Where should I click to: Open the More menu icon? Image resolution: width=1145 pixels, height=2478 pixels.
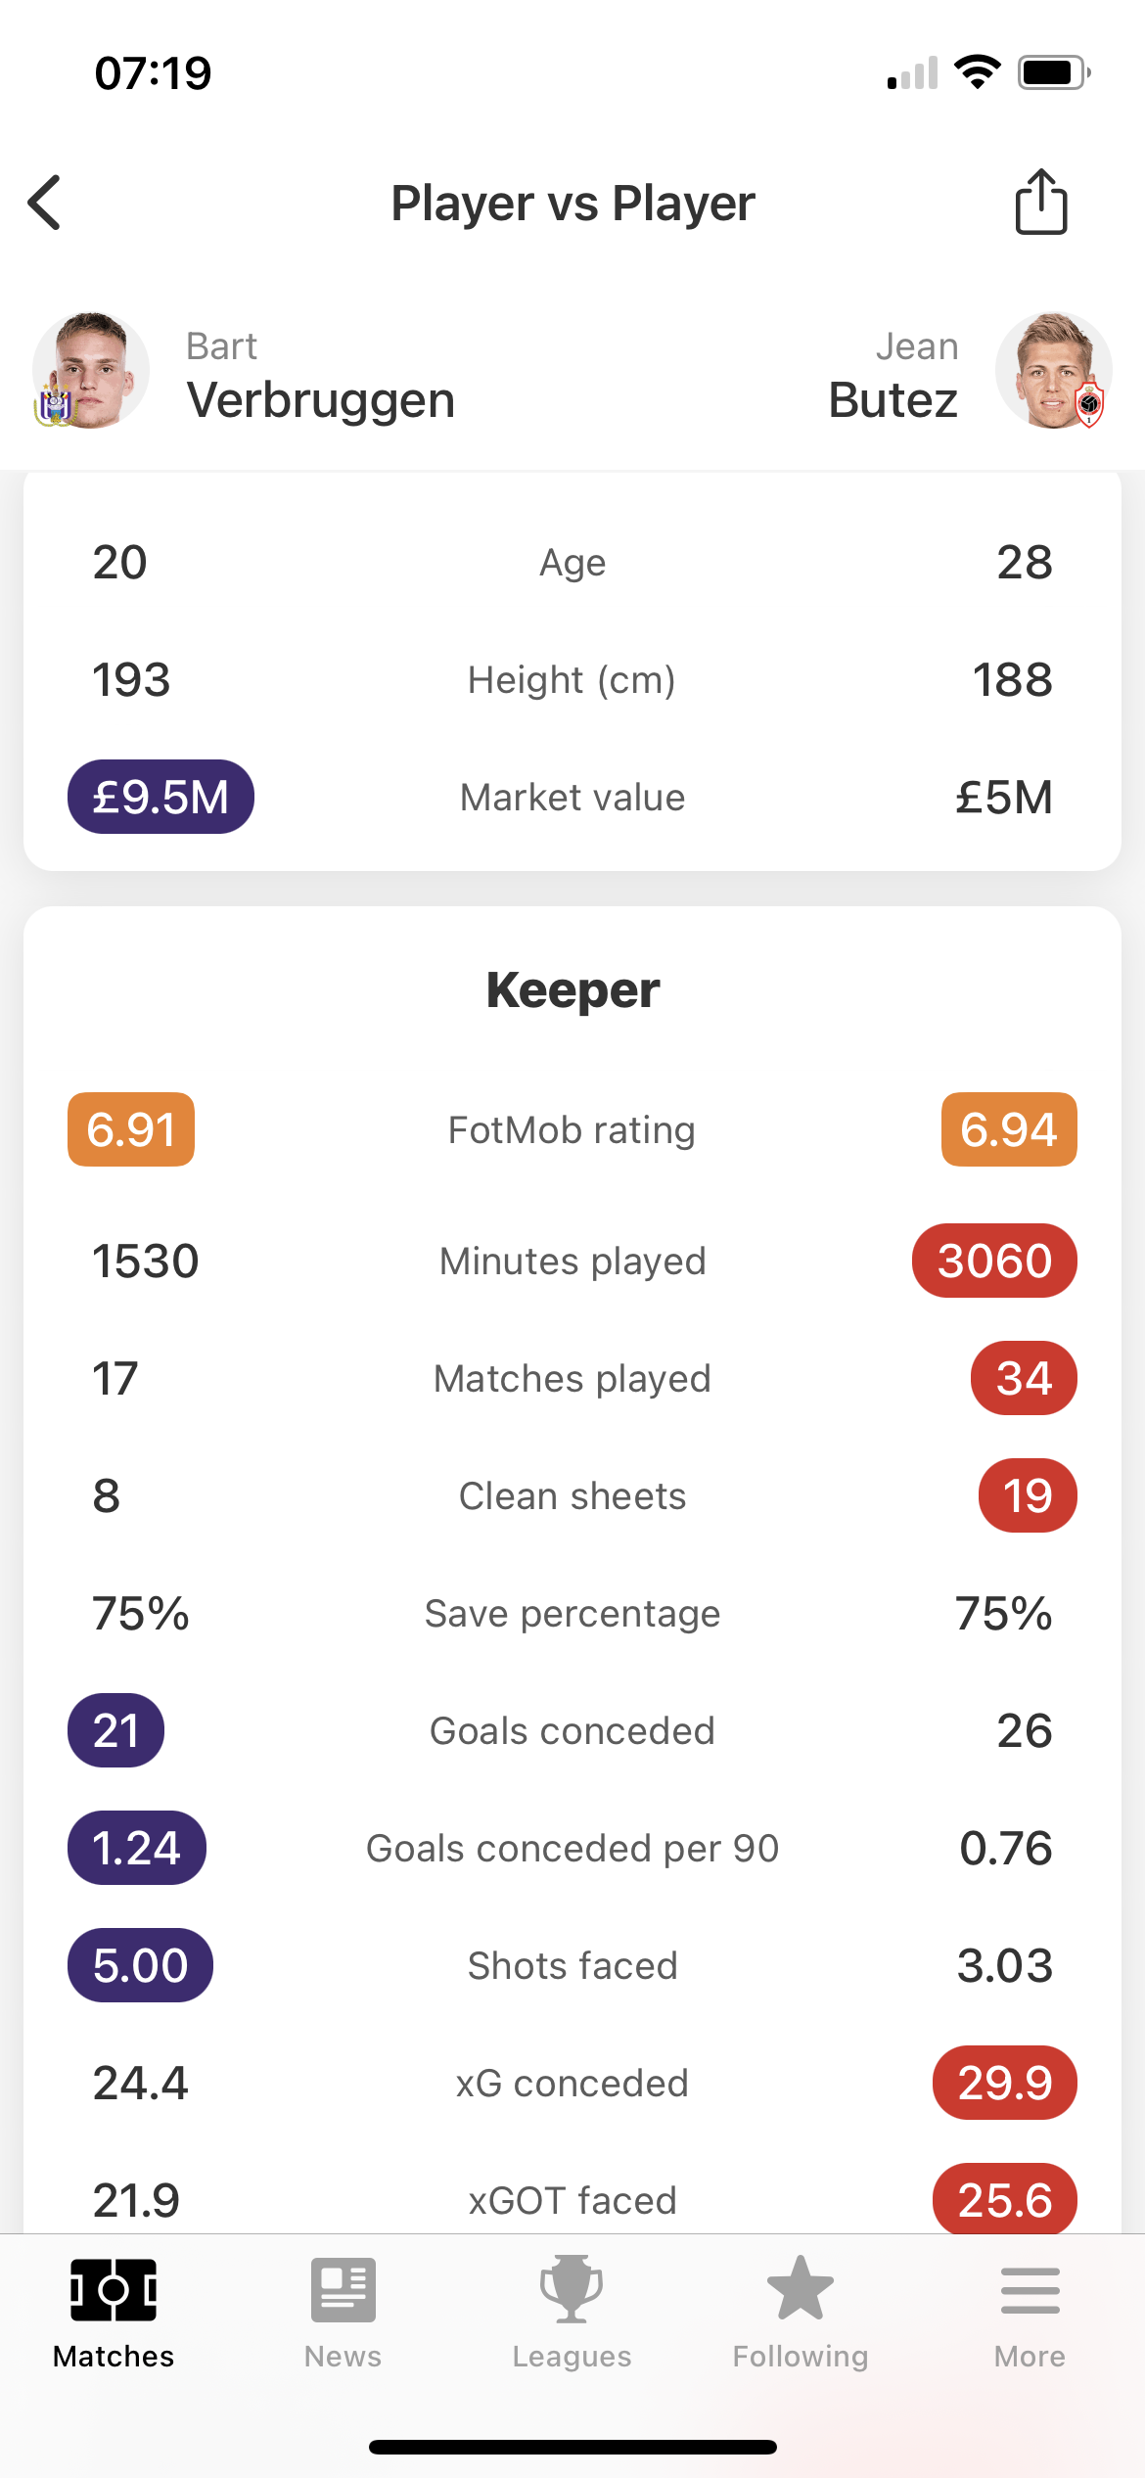(1030, 2292)
